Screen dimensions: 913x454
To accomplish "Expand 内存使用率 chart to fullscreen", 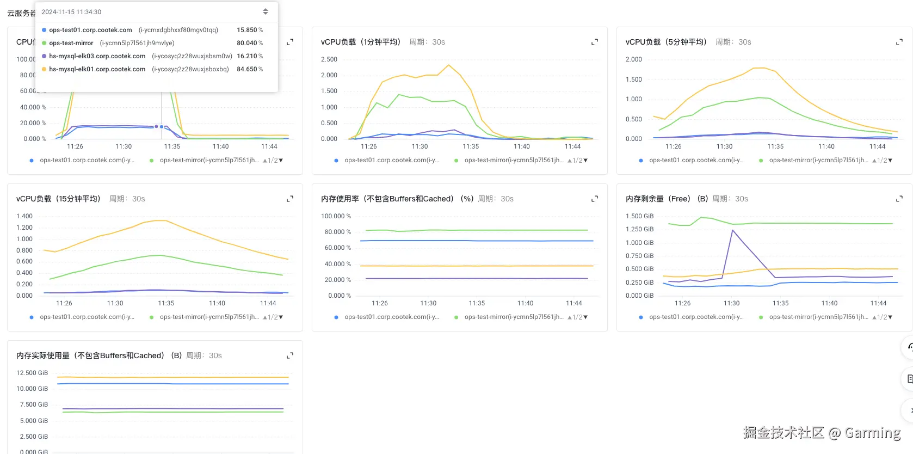I will click(x=595, y=199).
